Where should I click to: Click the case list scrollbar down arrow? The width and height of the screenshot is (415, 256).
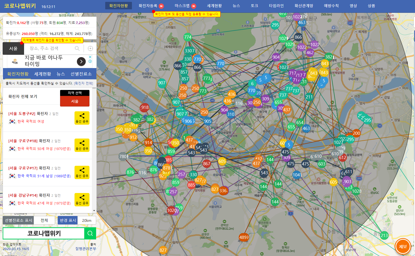[x=94, y=211]
